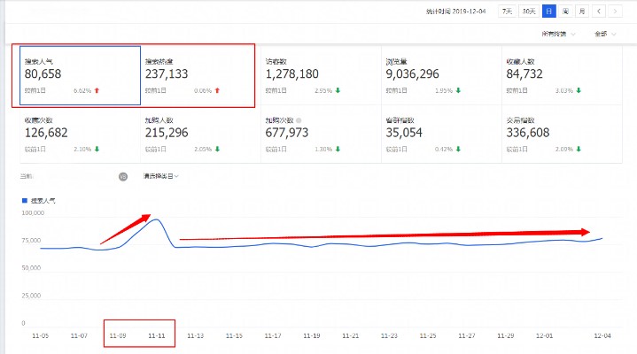Select the 月 monthly range button
Screen dimensions: 637x354
581,12
